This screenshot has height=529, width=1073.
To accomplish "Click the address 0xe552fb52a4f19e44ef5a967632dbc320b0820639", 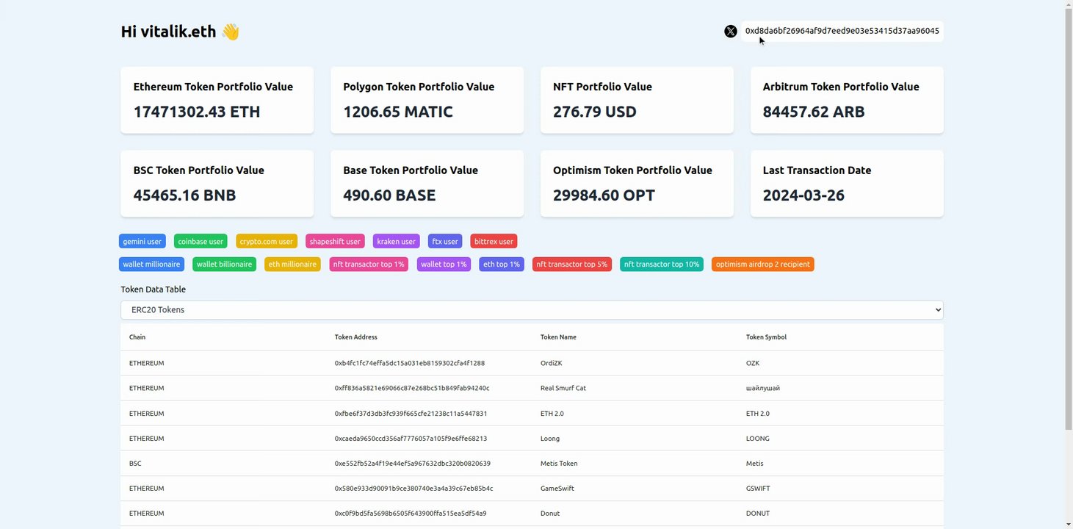I will tap(413, 464).
